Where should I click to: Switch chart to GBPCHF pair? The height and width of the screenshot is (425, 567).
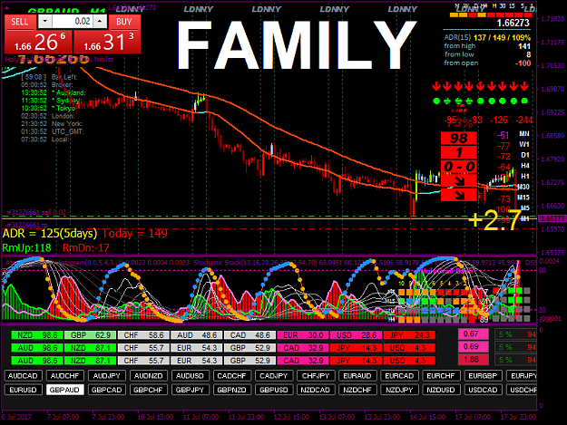pos(149,390)
